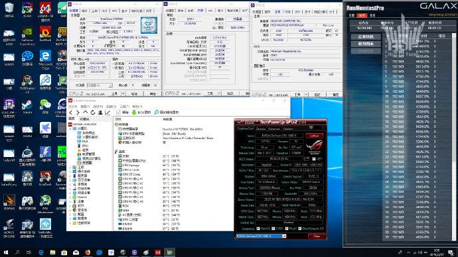Open the Favorites tab in AIDA64 side panel
Image resolution: width=458 pixels, height=257 pixels.
[x=85, y=119]
